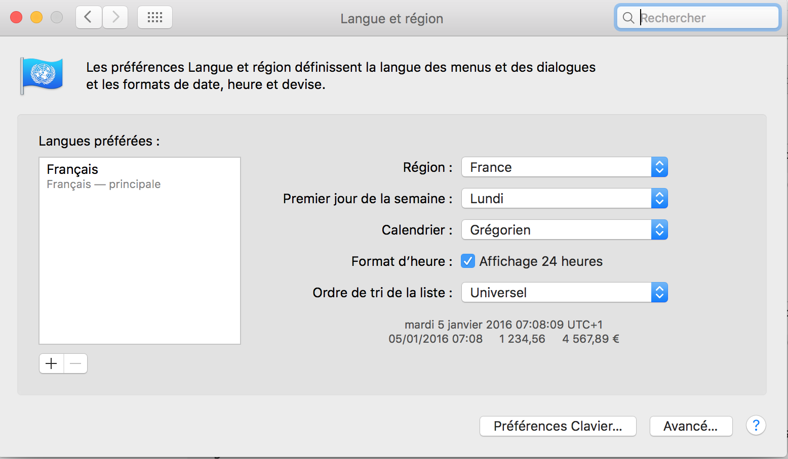788x459 pixels.
Task: Open the Région dropdown showing France
Action: pyautogui.click(x=565, y=167)
